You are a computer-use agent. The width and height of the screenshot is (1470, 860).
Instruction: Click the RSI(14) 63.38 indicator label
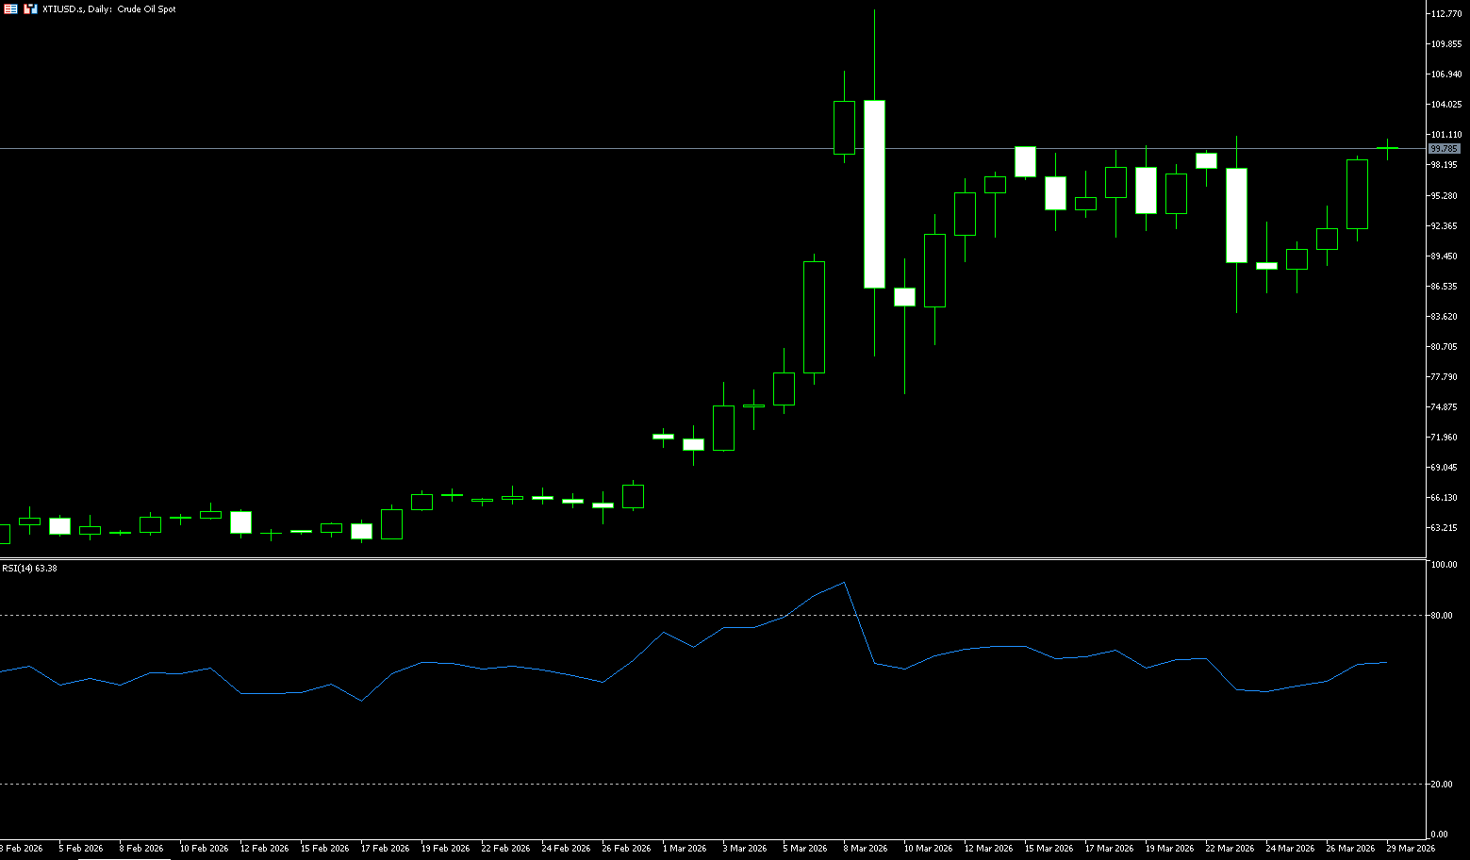(x=30, y=569)
